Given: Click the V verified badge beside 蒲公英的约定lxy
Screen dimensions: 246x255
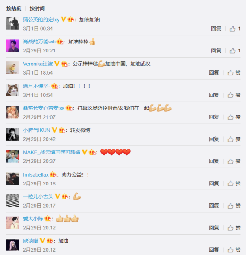Looking at the screenshot, I should [x=64, y=19].
